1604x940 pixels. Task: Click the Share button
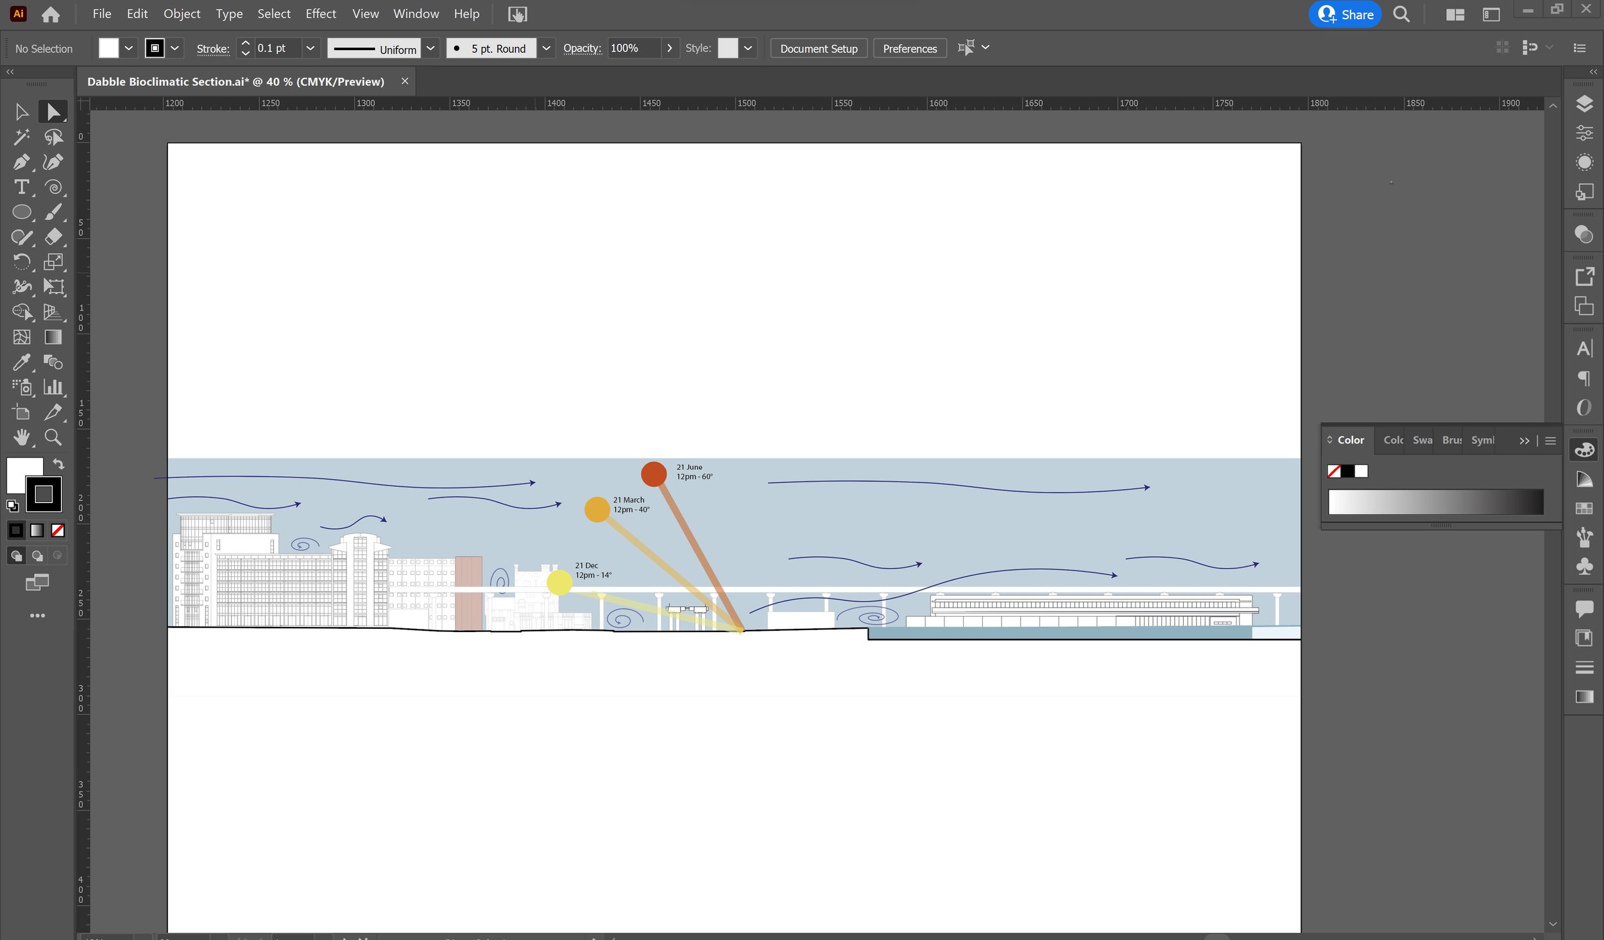(1345, 14)
